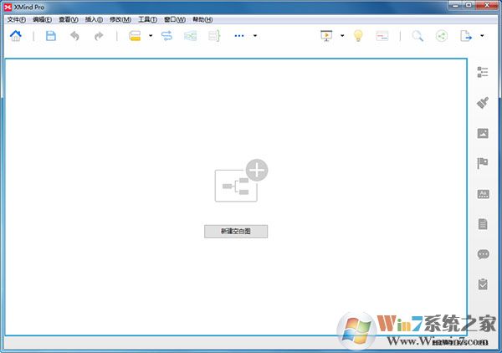502x353 pixels.
Task: Click the summary bracket icon
Action: click(214, 35)
